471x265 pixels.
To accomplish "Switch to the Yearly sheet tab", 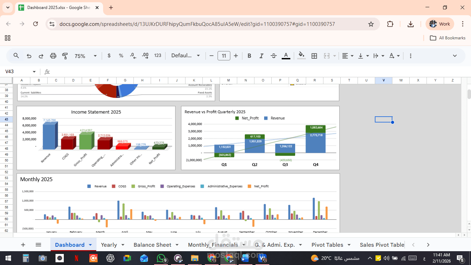I will point(109,245).
